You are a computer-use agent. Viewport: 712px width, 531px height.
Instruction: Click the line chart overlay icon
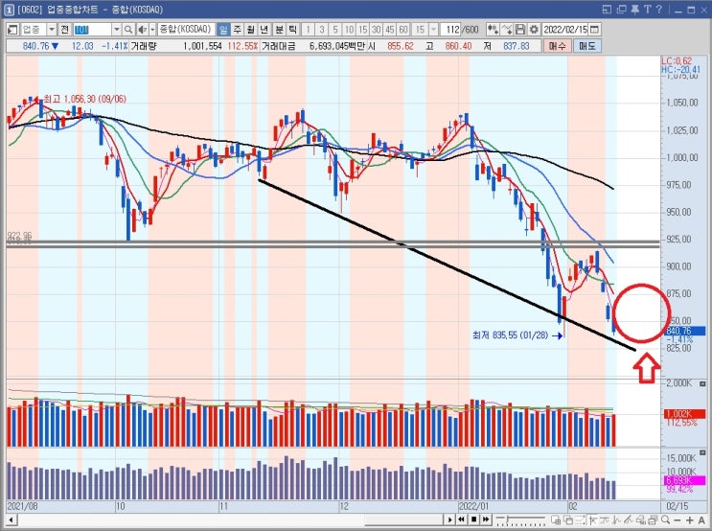(507, 30)
